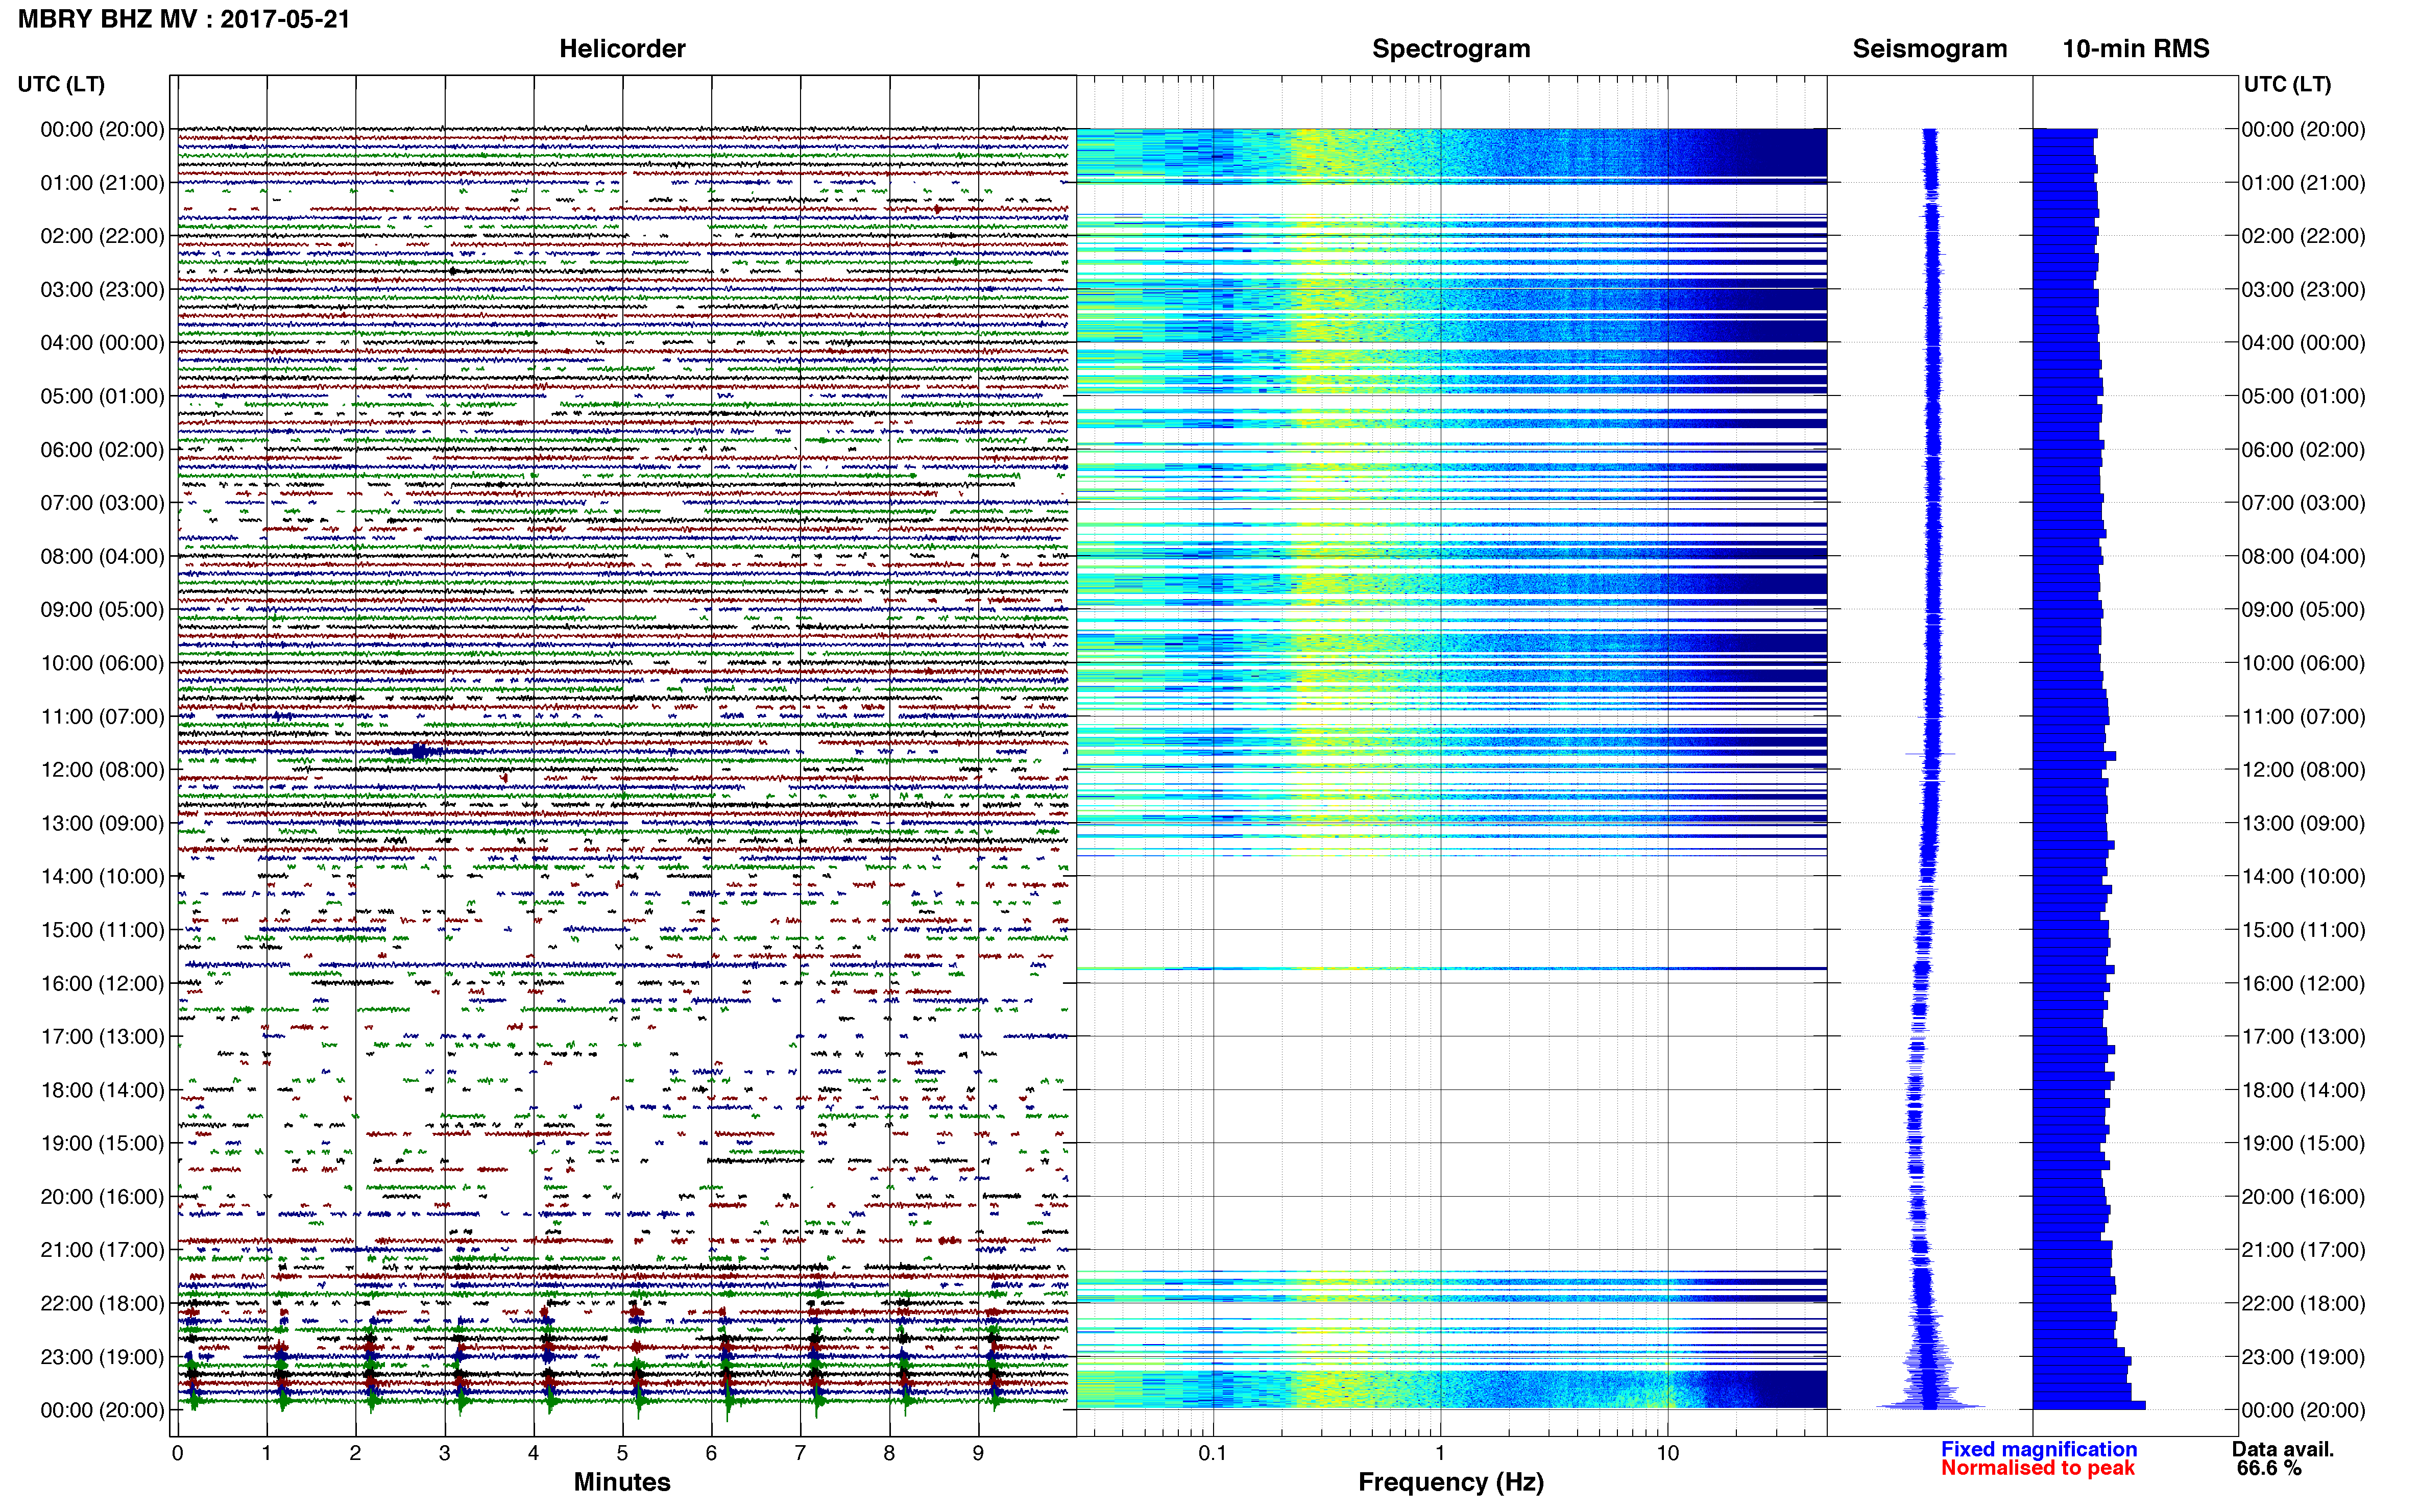Click the 'Normalised to peak' legend text
This screenshot has height=1512, width=2420.
pos(2038,1468)
